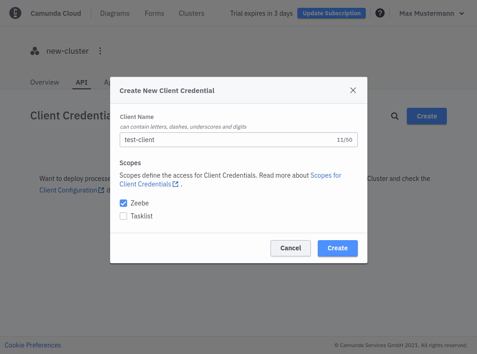The height and width of the screenshot is (354, 477).
Task: Click the external link icon beside Scopes for Client Credentials
Action: [x=175, y=184]
